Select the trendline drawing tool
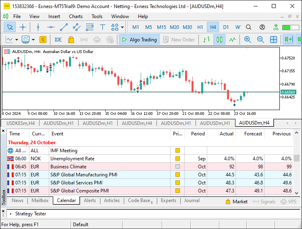The image size is (302, 229). click(64, 27)
